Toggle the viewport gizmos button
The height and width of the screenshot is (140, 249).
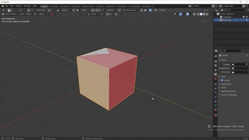tap(181, 14)
